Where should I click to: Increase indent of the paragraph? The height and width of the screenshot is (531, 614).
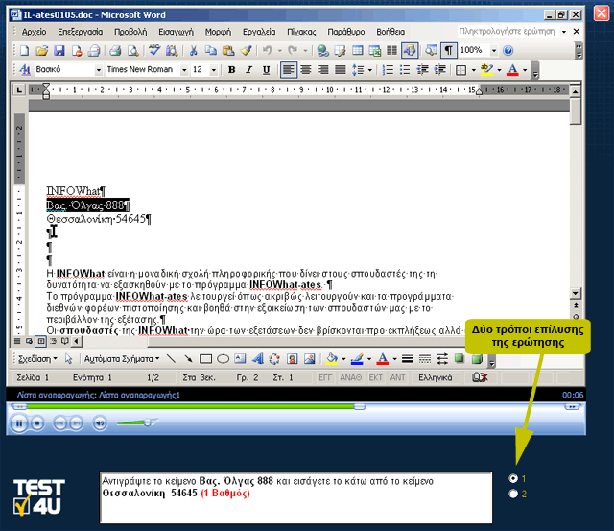point(439,70)
